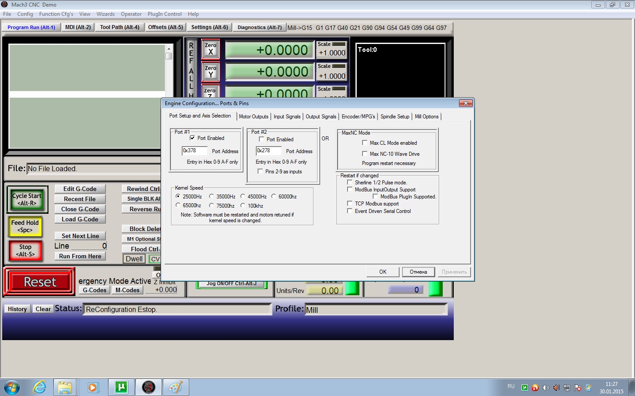This screenshot has height=396, width=635.
Task: Enable Max CL Mode checkbox
Action: click(x=365, y=143)
